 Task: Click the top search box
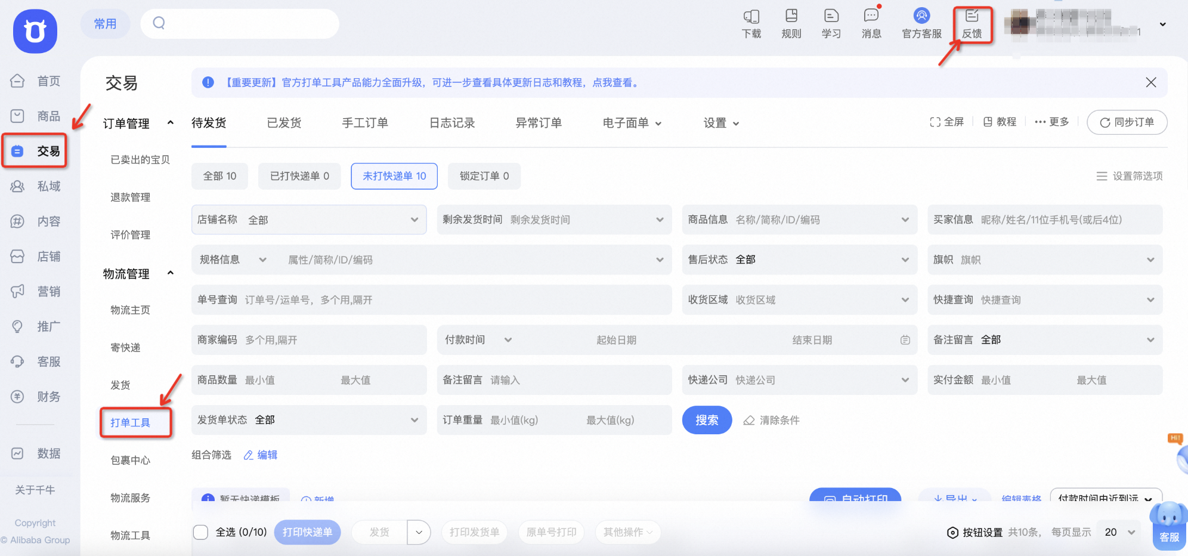(240, 24)
